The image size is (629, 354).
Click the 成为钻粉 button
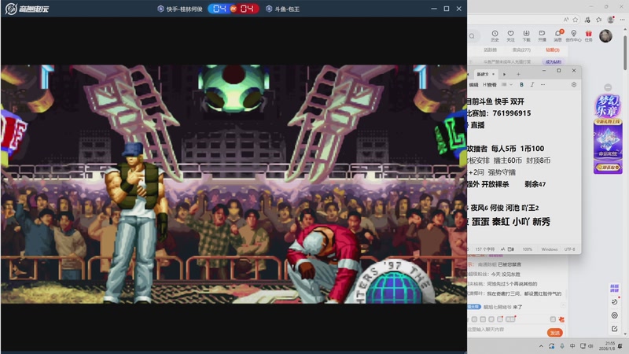(554, 62)
